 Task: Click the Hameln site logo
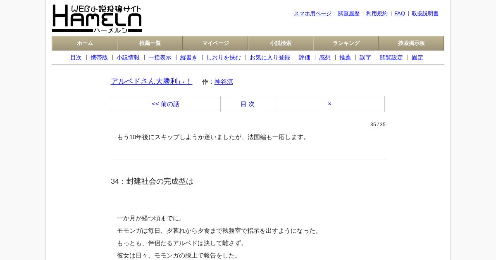point(97,19)
